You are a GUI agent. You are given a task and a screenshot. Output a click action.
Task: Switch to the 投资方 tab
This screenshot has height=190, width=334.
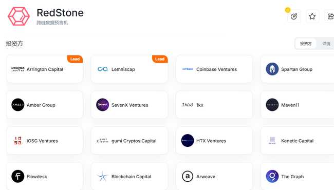[x=306, y=44]
